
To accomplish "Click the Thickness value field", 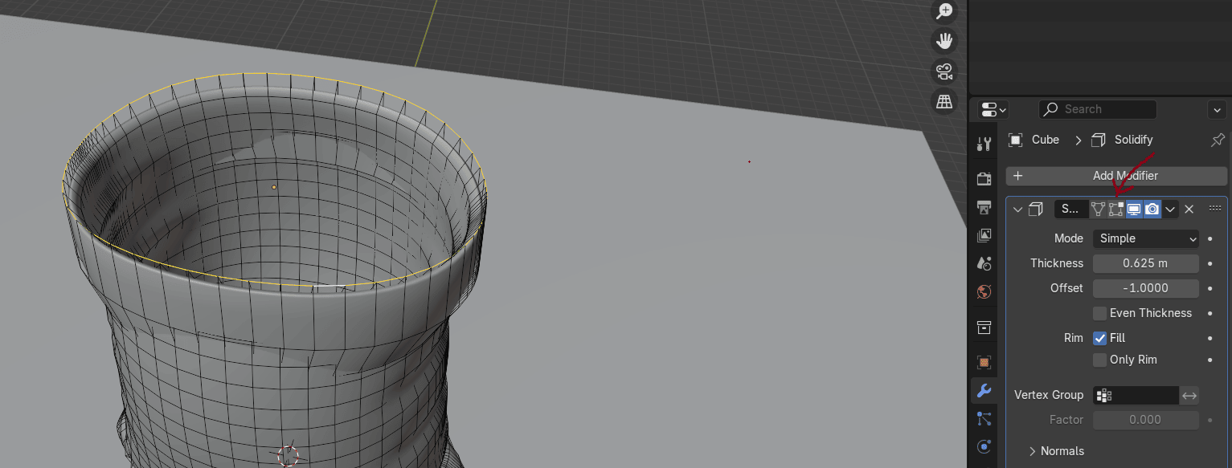I will [x=1145, y=263].
